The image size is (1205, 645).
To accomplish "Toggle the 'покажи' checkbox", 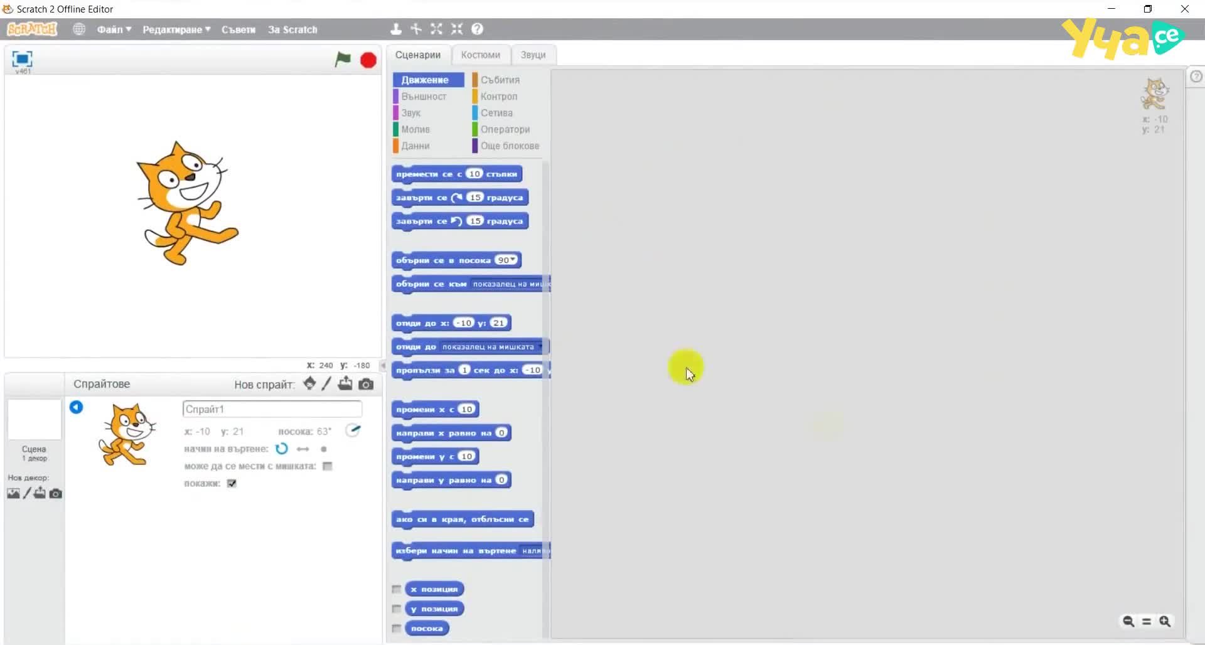I will tap(232, 483).
